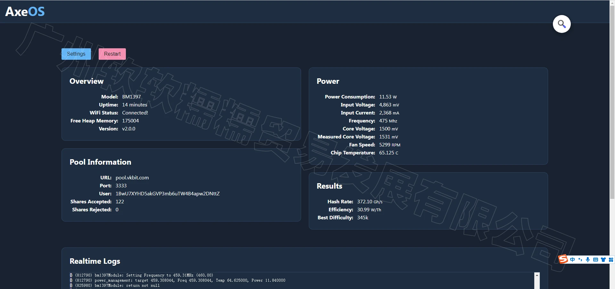Click log line 'Setting Frequency to 459.31MHz'

[141, 275]
